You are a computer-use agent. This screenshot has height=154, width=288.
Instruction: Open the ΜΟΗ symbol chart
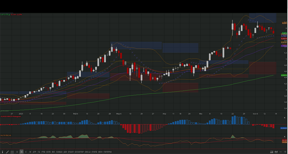point(100,152)
